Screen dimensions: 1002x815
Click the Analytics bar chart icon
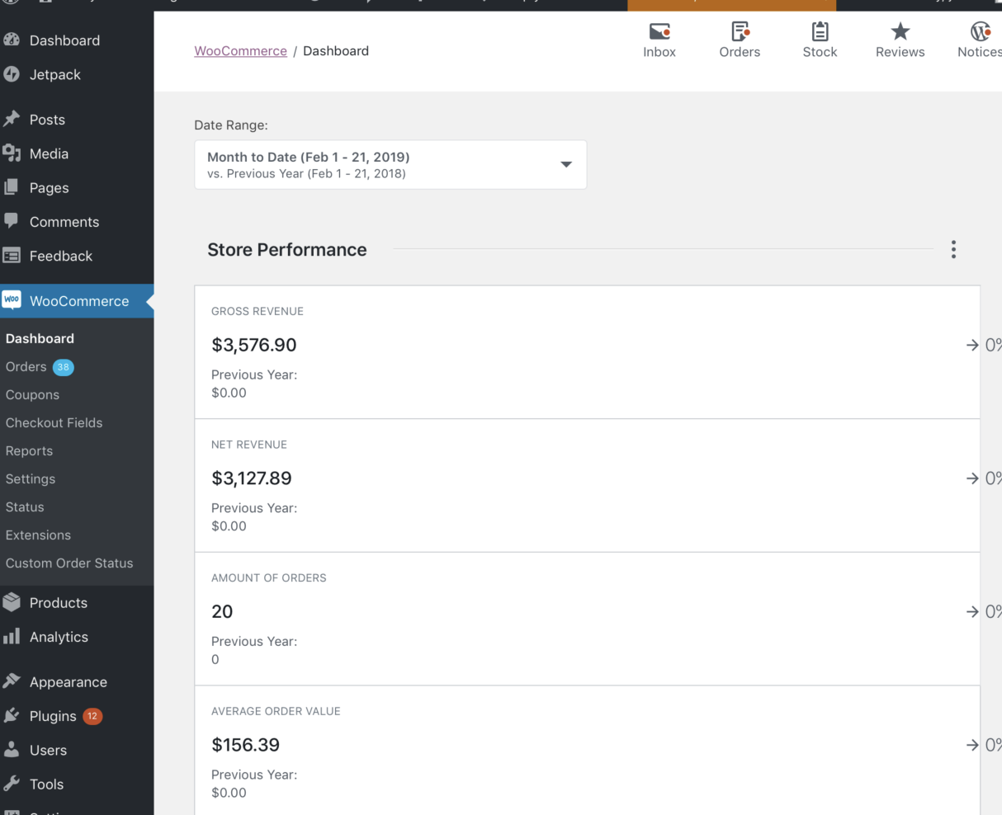(x=12, y=636)
